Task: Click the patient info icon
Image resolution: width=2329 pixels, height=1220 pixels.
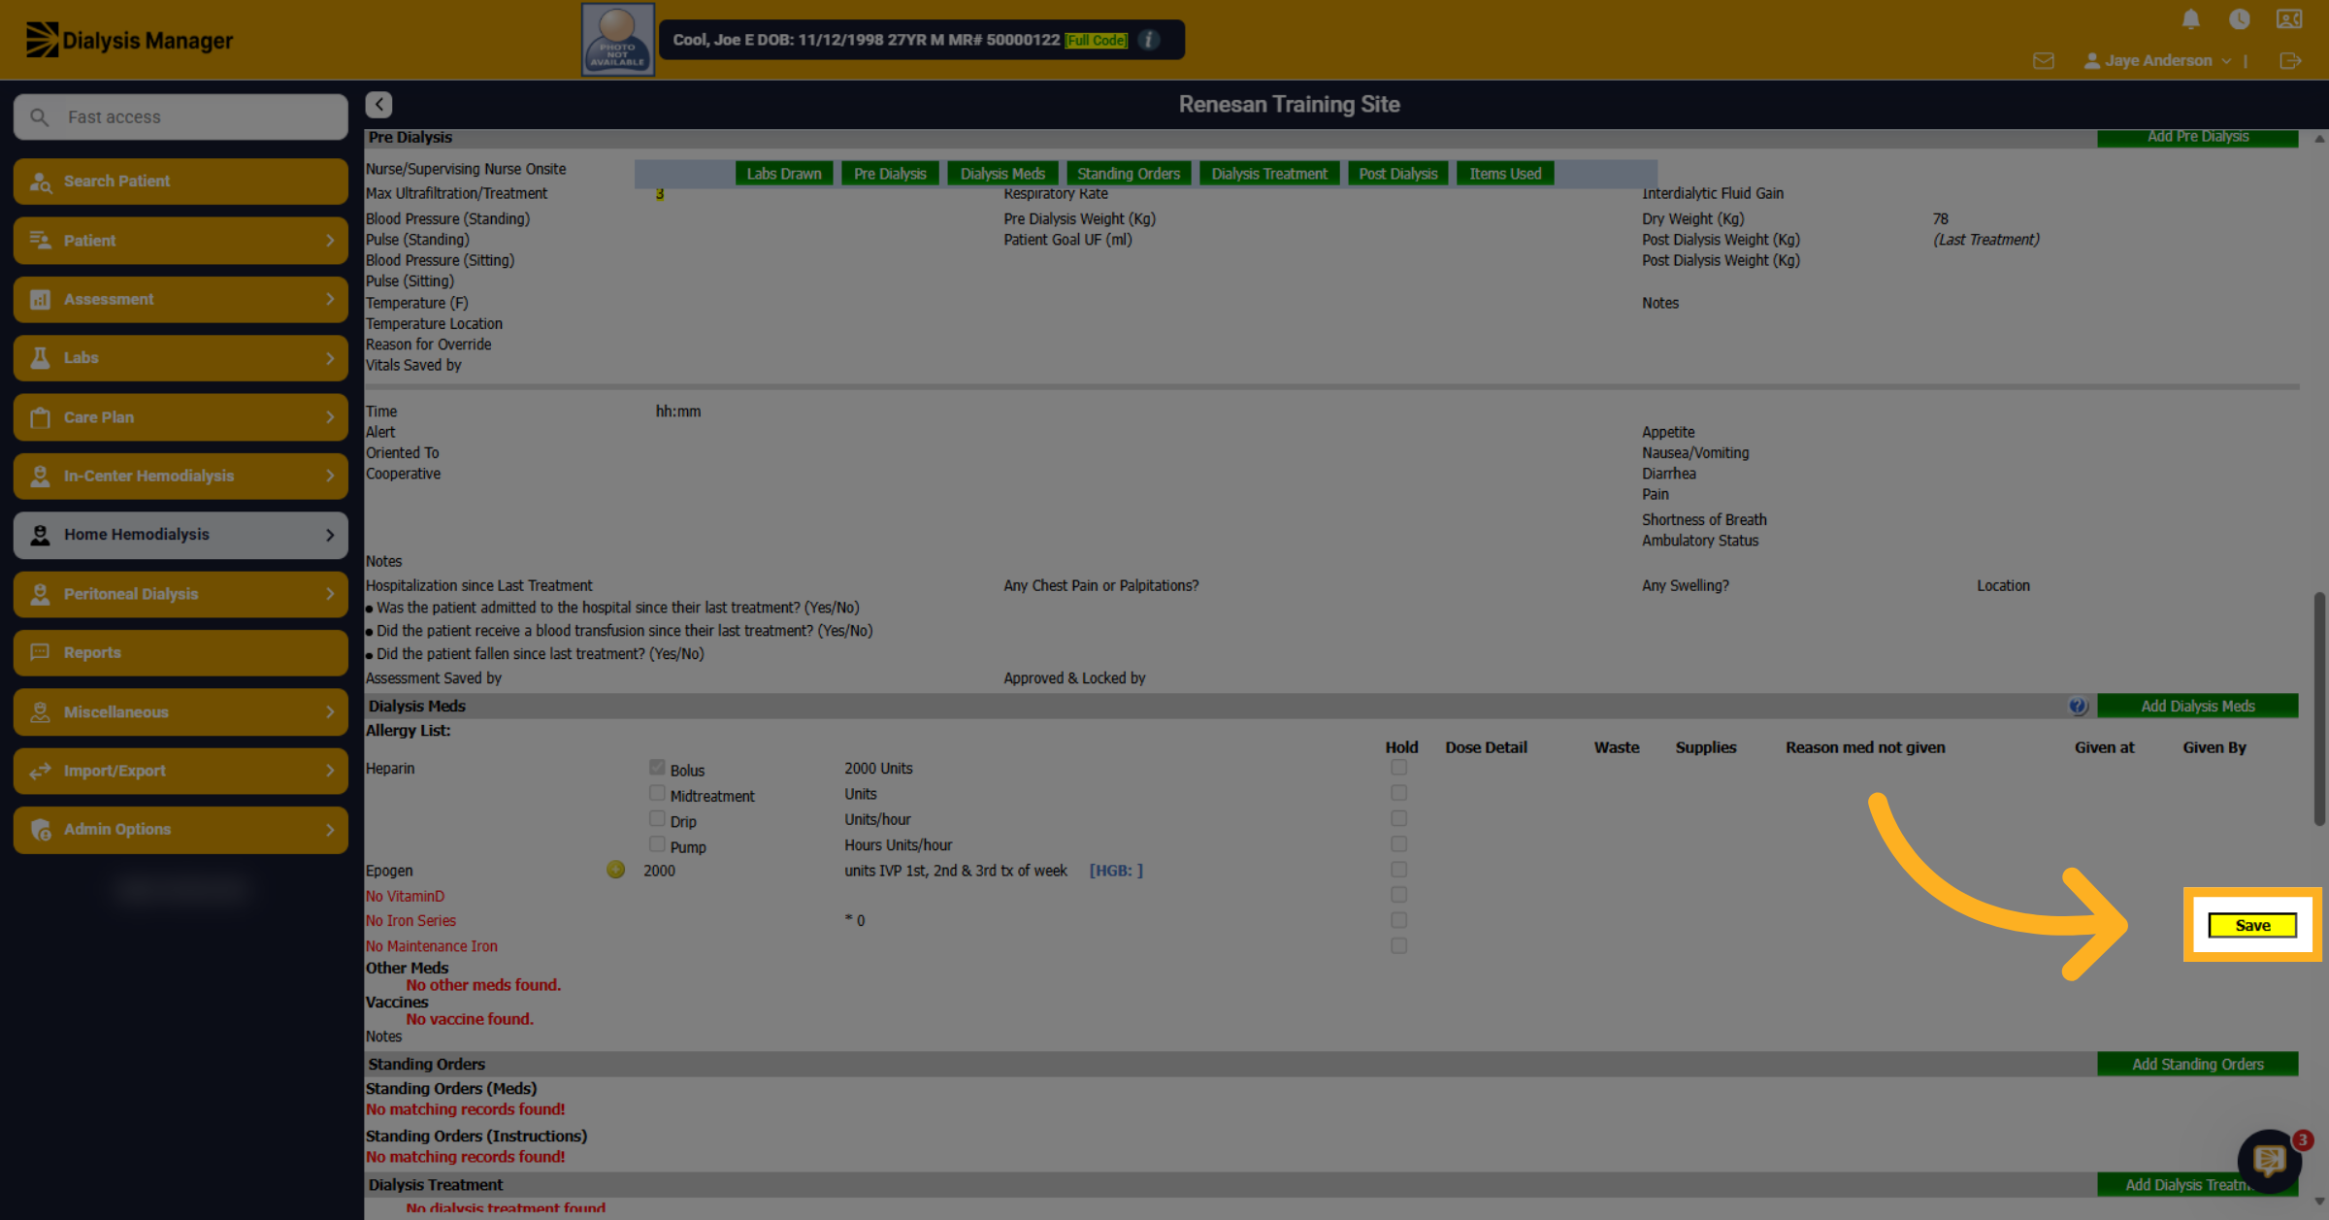Action: (x=1149, y=40)
